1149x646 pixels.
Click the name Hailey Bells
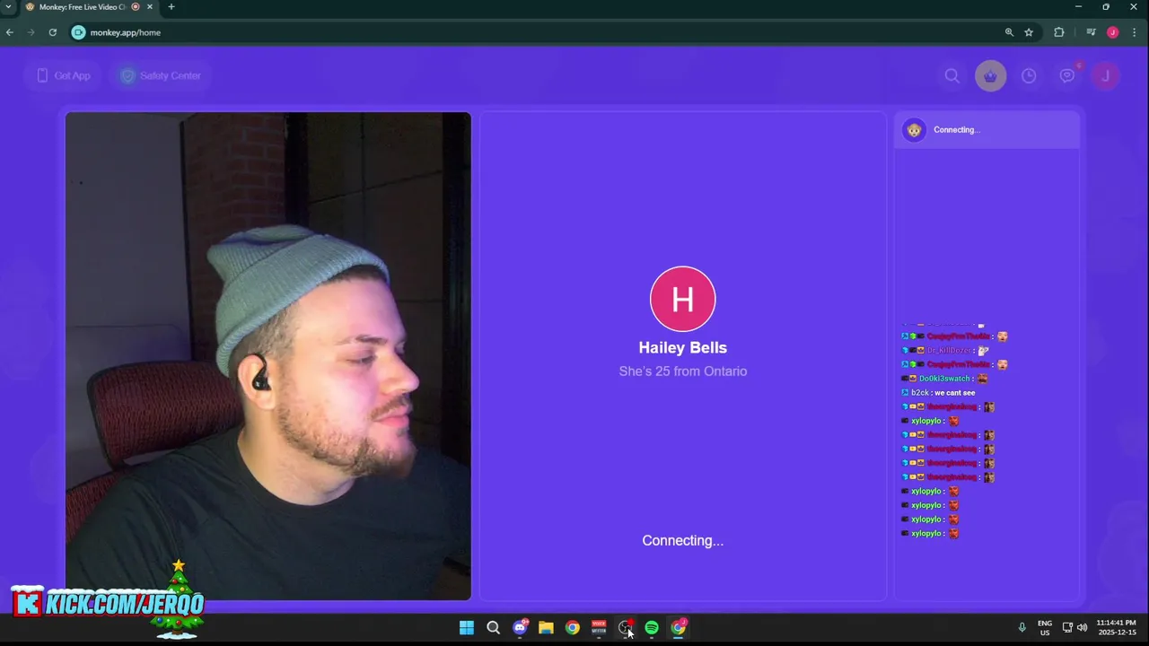(683, 347)
